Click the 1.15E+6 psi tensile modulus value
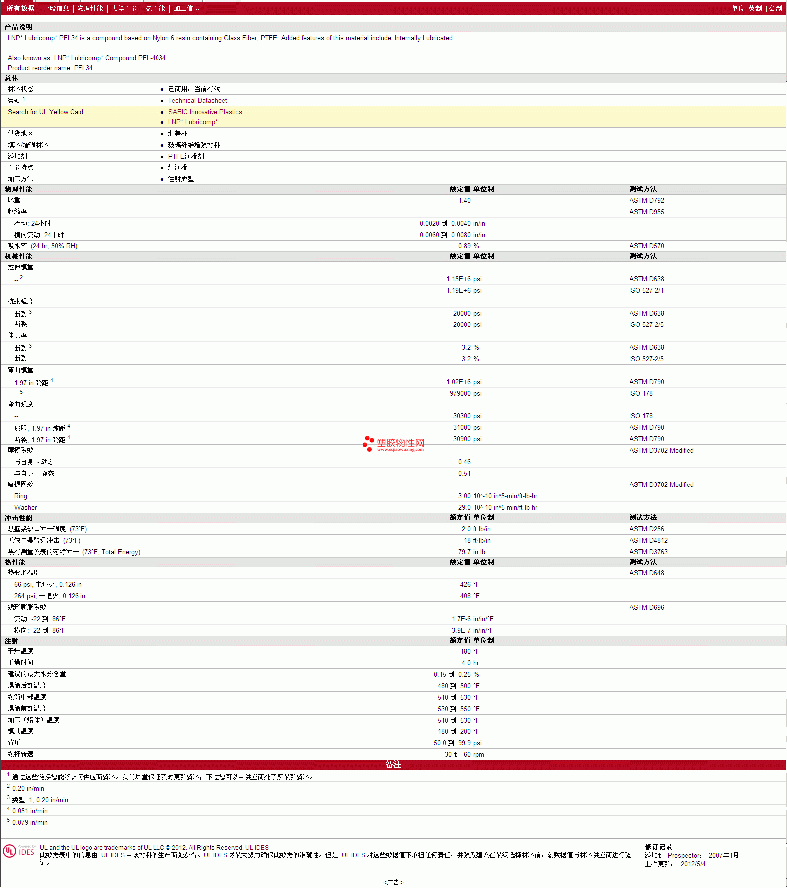The image size is (787, 888). pos(464,279)
